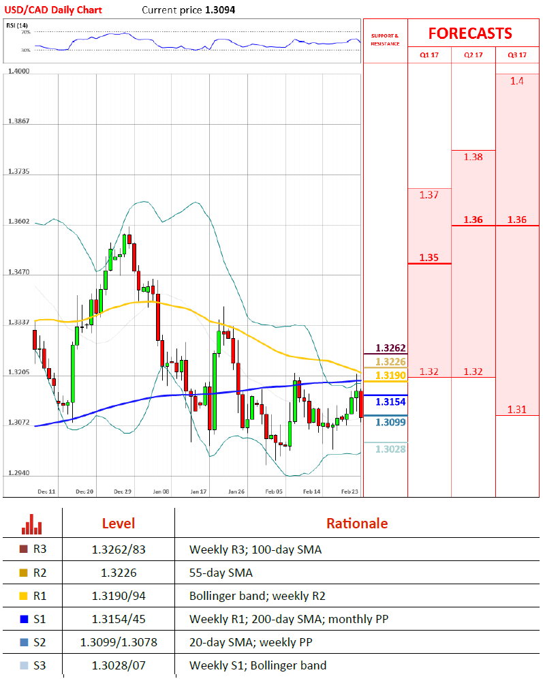The image size is (543, 679).
Task: Click the 1.3867 price axis label
Action: click(19, 121)
